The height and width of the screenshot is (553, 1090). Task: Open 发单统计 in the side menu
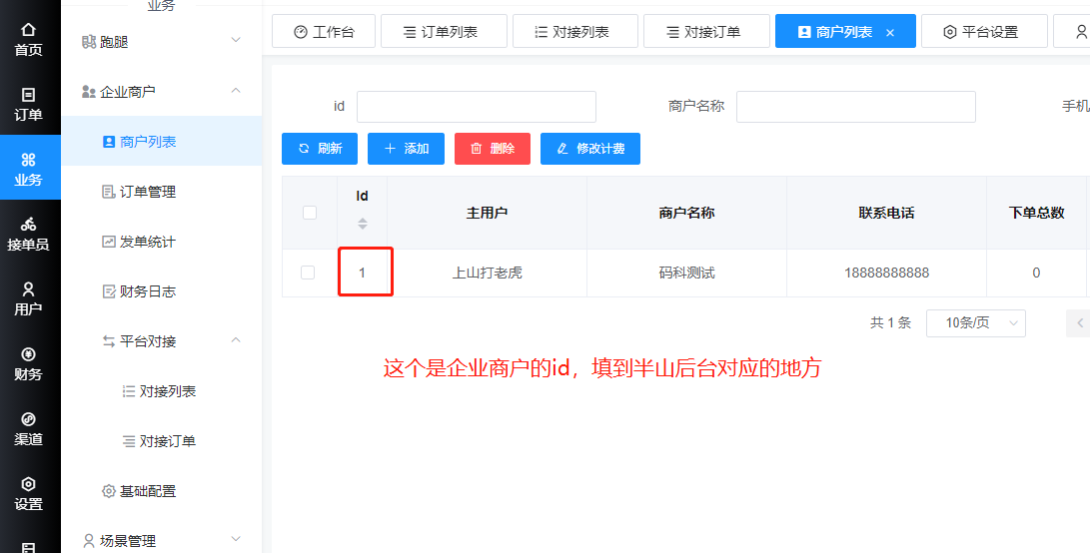coord(161,242)
